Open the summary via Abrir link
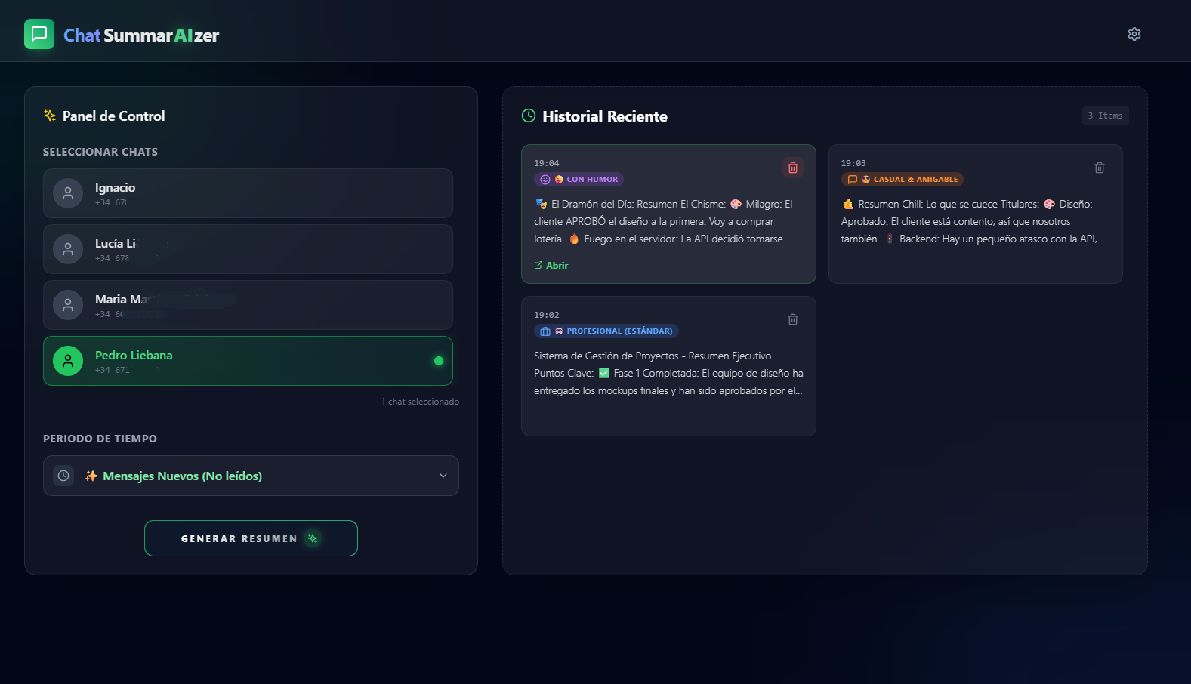1191x684 pixels. click(551, 266)
